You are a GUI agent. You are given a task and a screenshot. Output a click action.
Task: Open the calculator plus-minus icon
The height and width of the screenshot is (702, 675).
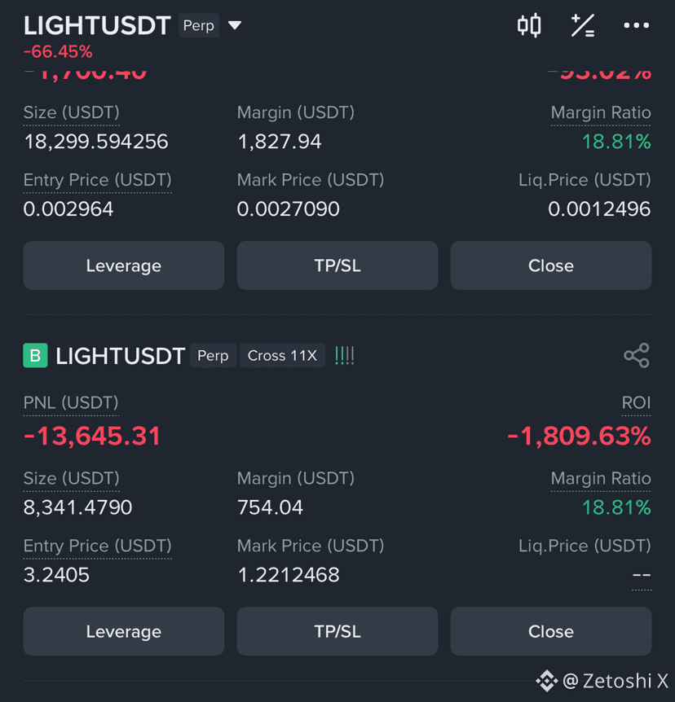point(583,25)
